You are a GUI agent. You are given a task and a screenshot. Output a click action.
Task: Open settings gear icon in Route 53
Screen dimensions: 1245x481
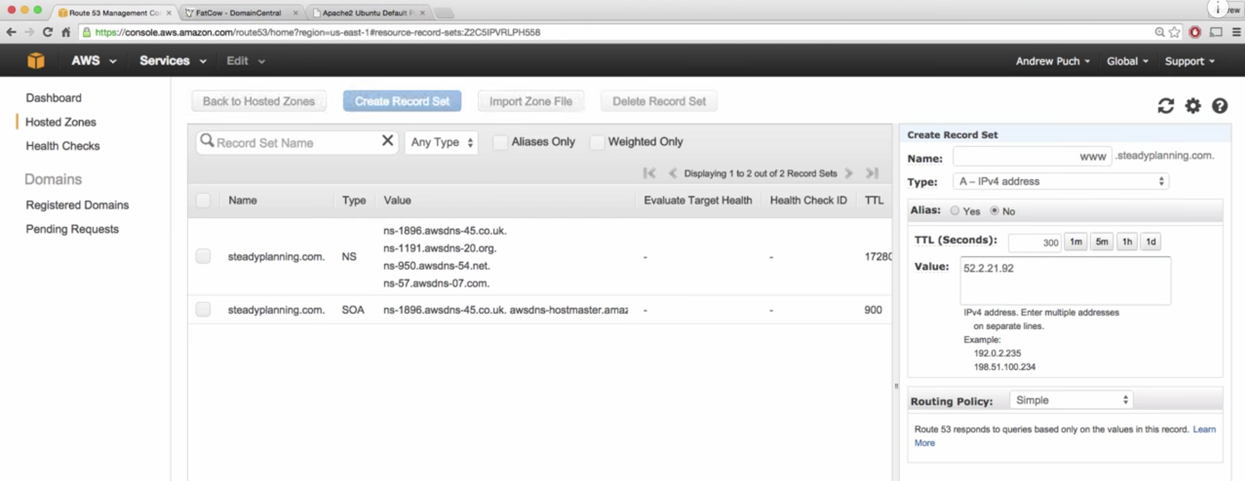click(1193, 106)
